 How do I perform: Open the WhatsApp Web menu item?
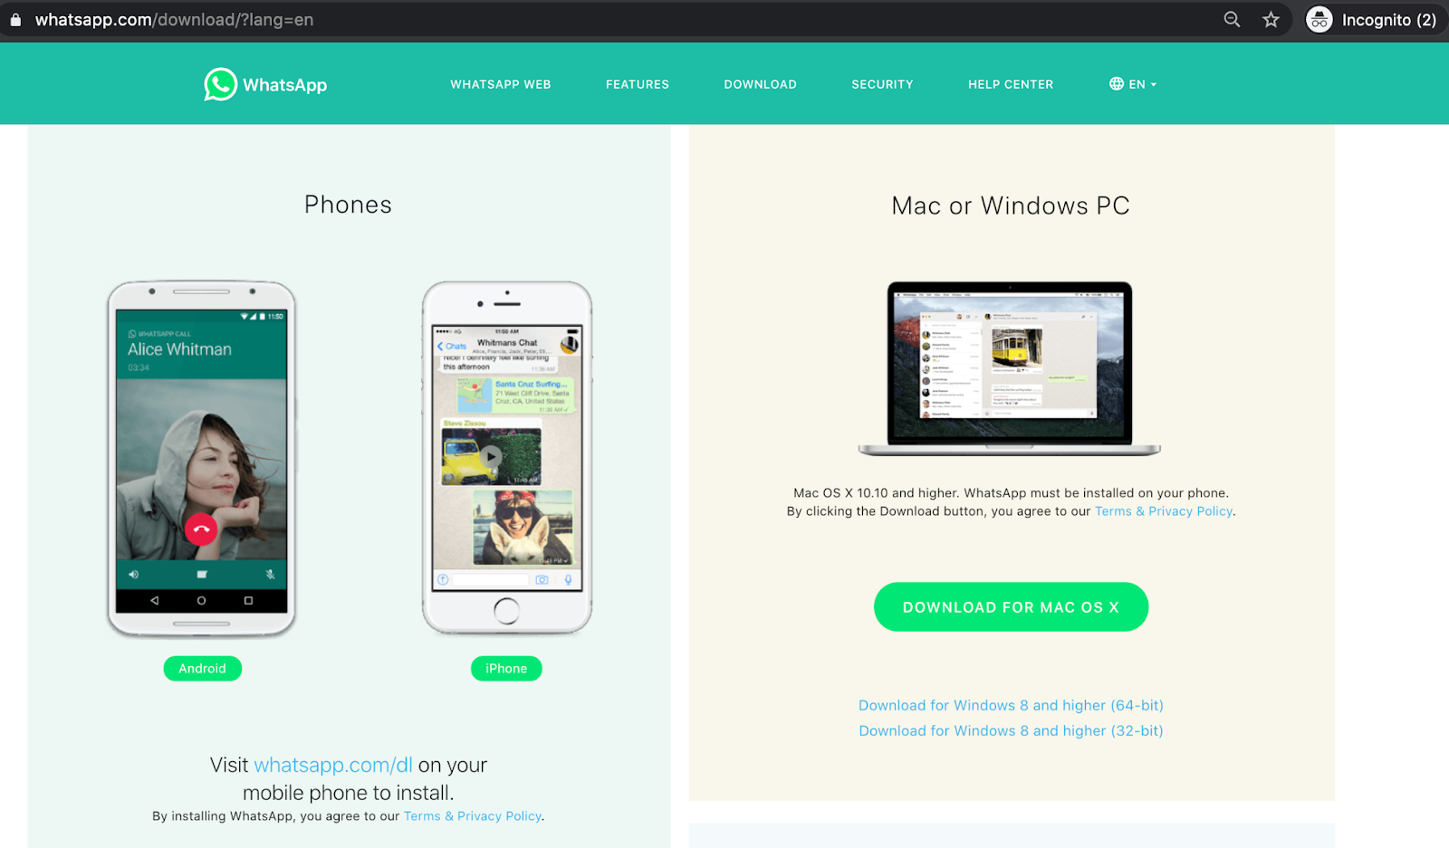(x=501, y=84)
